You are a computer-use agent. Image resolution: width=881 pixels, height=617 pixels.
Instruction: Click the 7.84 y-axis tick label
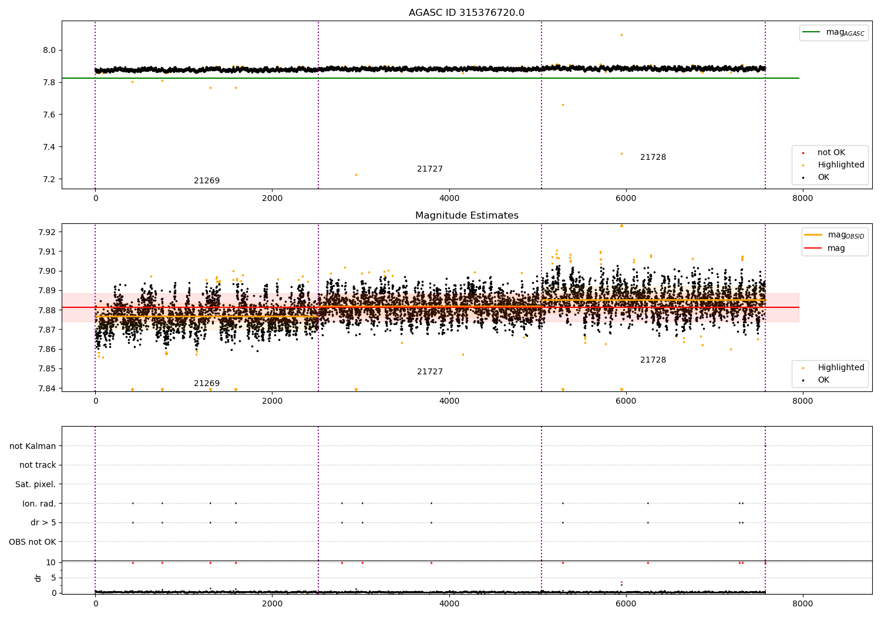[47, 389]
